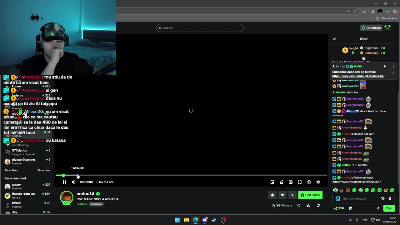Insert the first quick emote in chat
This screenshot has width=400, height=225.
coord(335,190)
